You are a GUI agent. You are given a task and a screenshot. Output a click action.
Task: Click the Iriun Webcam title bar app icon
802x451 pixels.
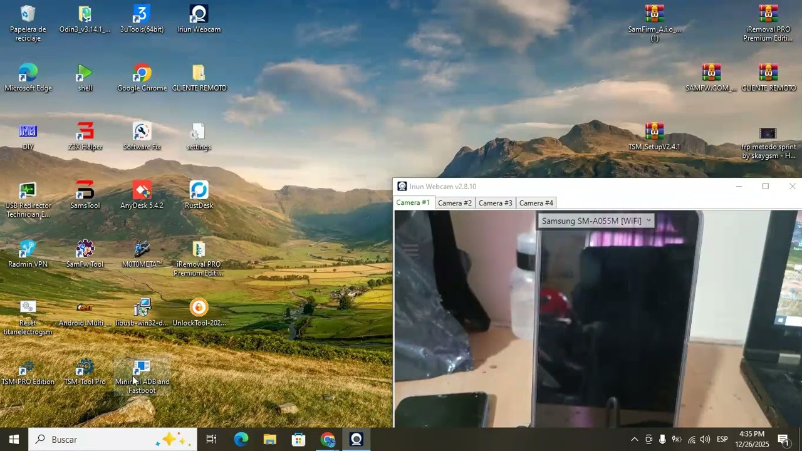click(402, 187)
